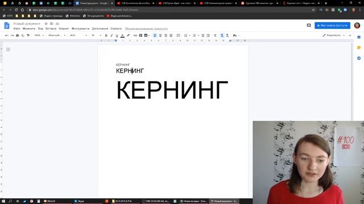Click the numbered list icon

(x=185, y=35)
